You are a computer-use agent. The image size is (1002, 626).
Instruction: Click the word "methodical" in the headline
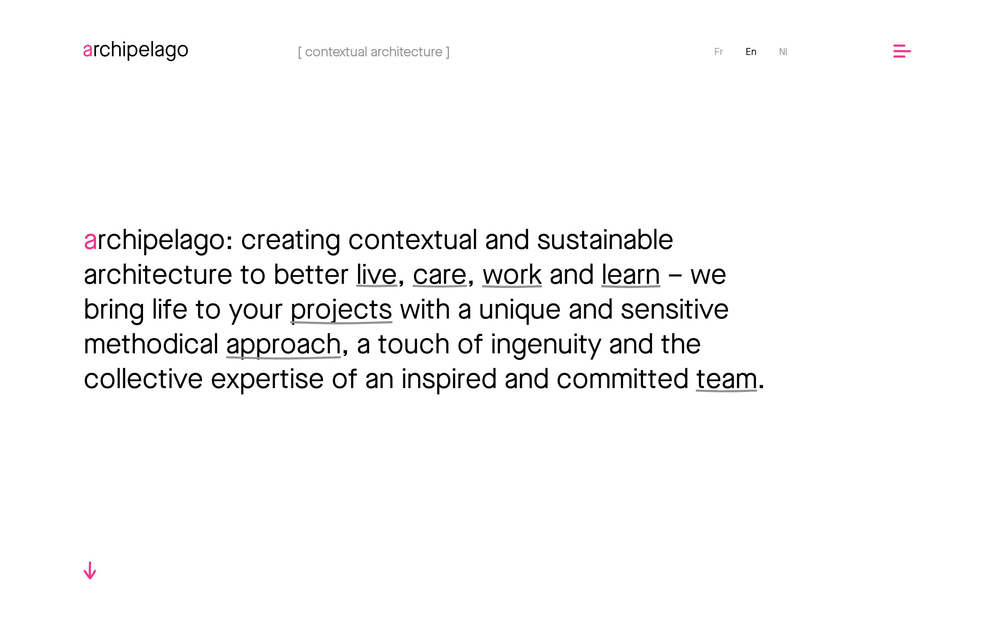[151, 344]
